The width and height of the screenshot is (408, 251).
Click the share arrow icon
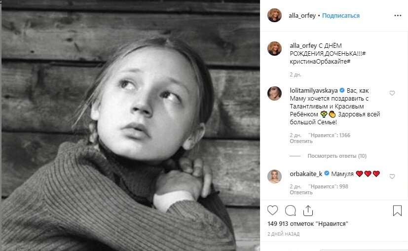click(307, 211)
